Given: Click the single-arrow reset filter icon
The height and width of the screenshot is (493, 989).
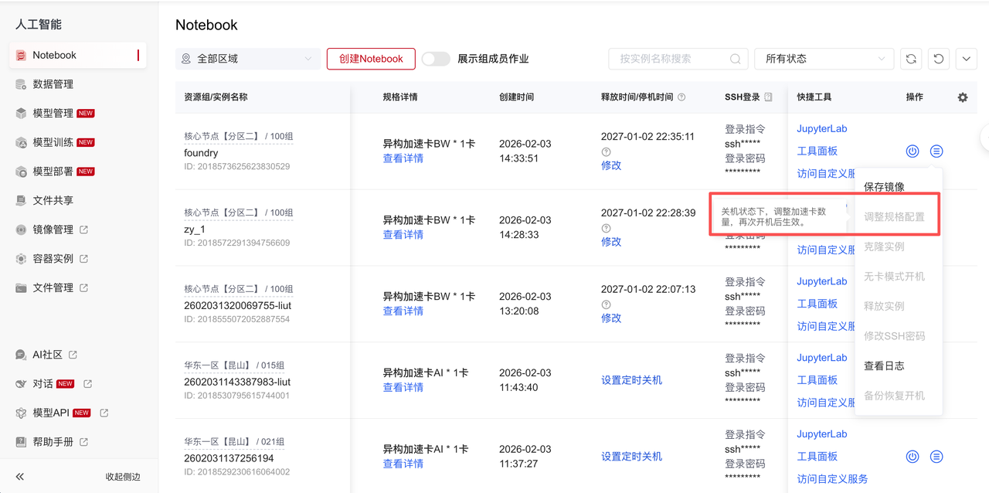Looking at the screenshot, I should [x=939, y=59].
